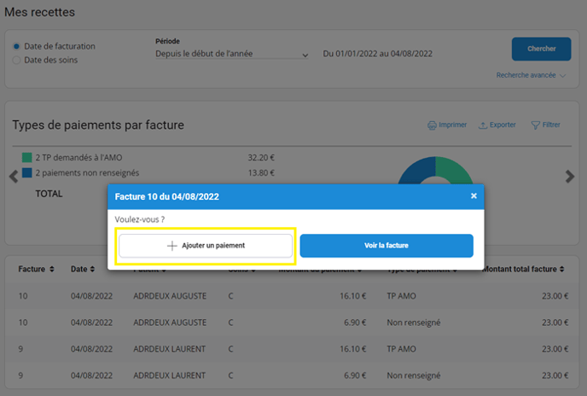Sort table by Date column
Screen dimensions: 587x396
(84, 269)
